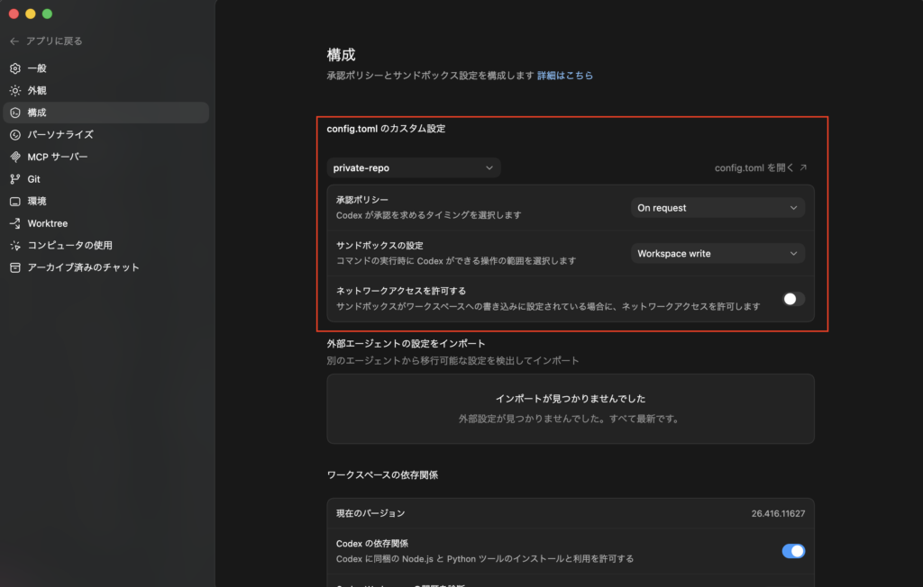Click the MCP サーバー sidebar icon
The width and height of the screenshot is (923, 587).
click(14, 157)
